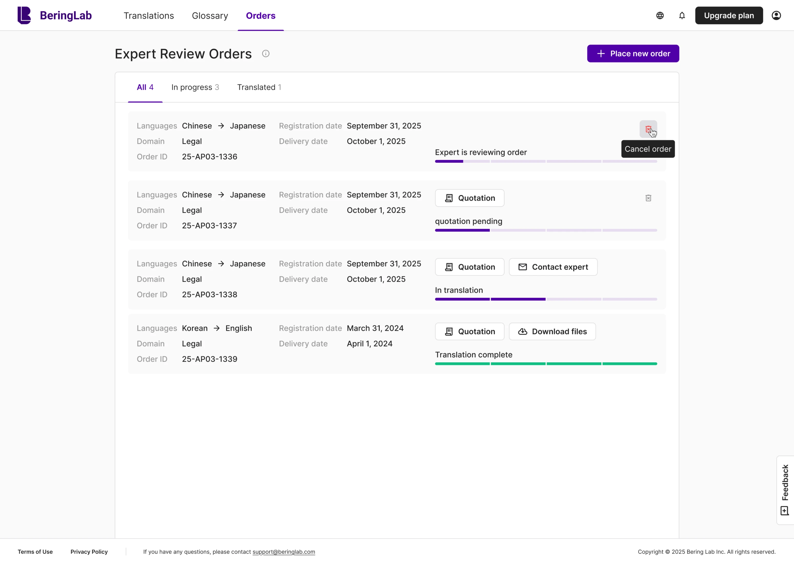794x565 pixels.
Task: Open the support@beringlab.com email link
Action: (x=283, y=551)
